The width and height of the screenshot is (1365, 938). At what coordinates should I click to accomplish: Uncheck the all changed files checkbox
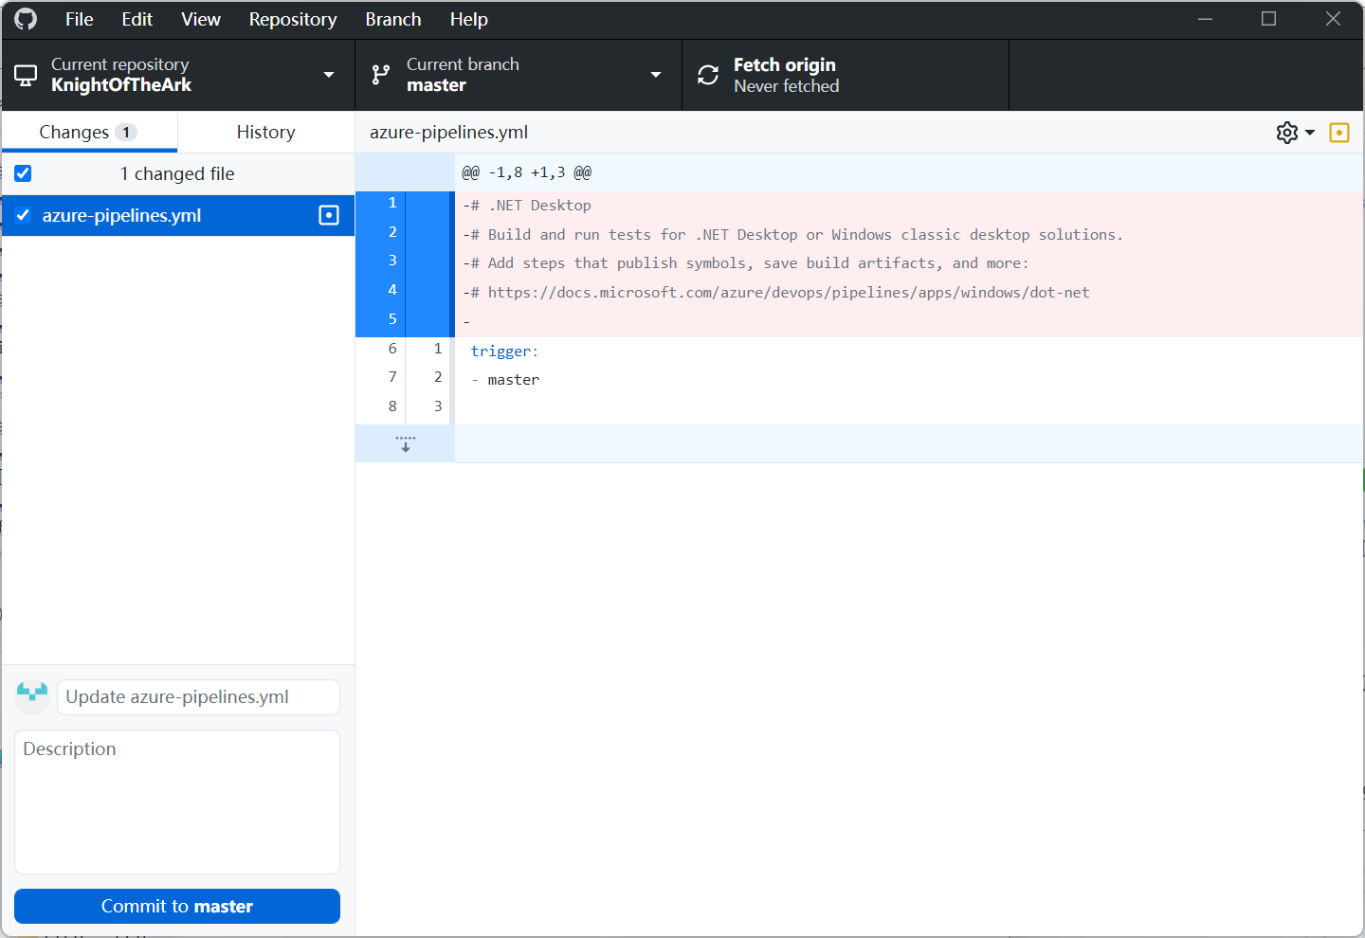[24, 173]
